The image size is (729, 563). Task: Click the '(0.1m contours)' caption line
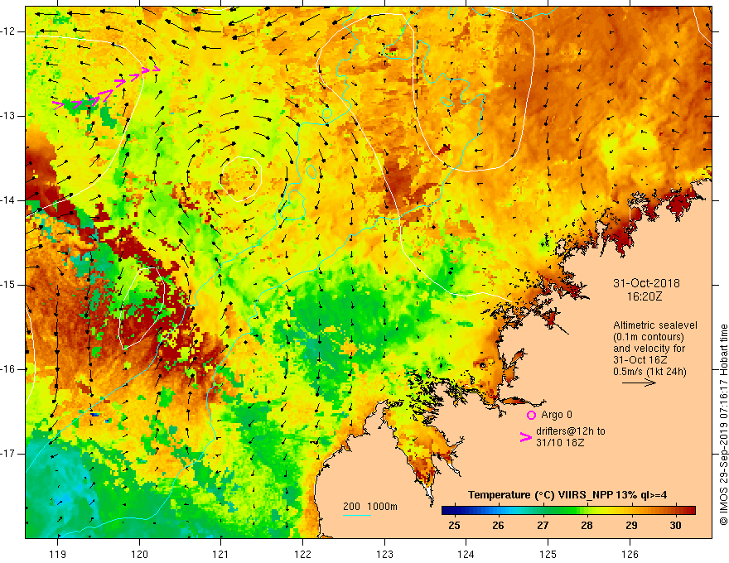(x=649, y=337)
